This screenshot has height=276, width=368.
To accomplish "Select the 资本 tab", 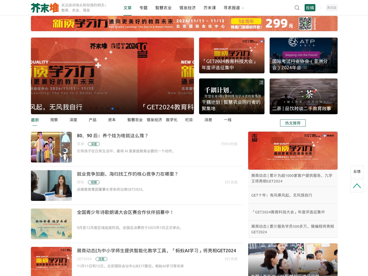I will click(112, 120).
